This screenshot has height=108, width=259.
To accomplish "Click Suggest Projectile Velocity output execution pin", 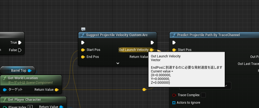I will (x=152, y=43).
